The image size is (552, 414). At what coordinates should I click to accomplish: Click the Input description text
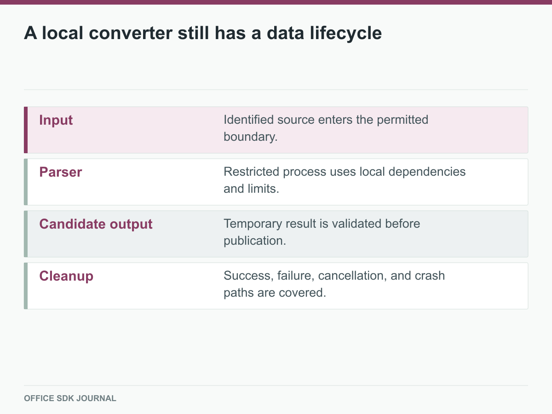coord(326,128)
